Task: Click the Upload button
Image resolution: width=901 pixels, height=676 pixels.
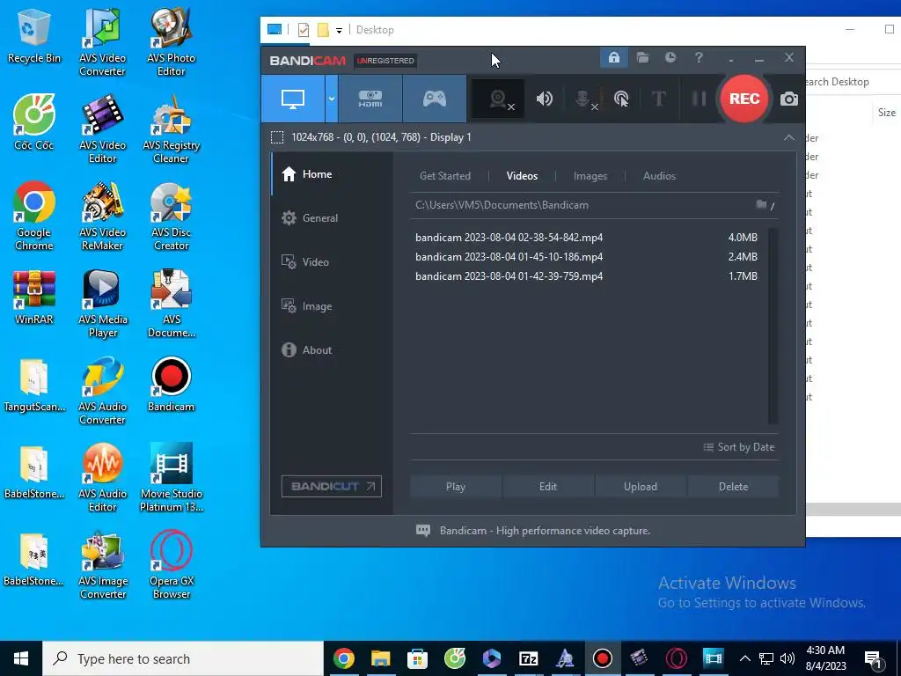Action: 641,487
